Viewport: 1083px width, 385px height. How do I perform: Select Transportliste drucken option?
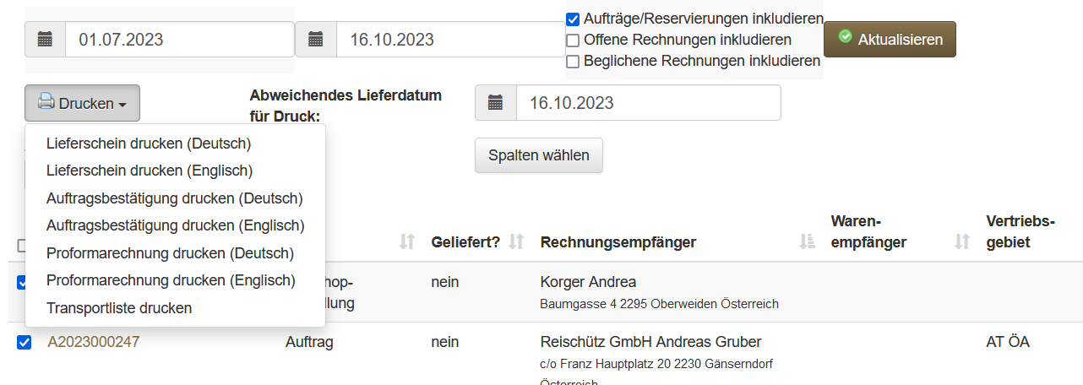pyautogui.click(x=119, y=308)
